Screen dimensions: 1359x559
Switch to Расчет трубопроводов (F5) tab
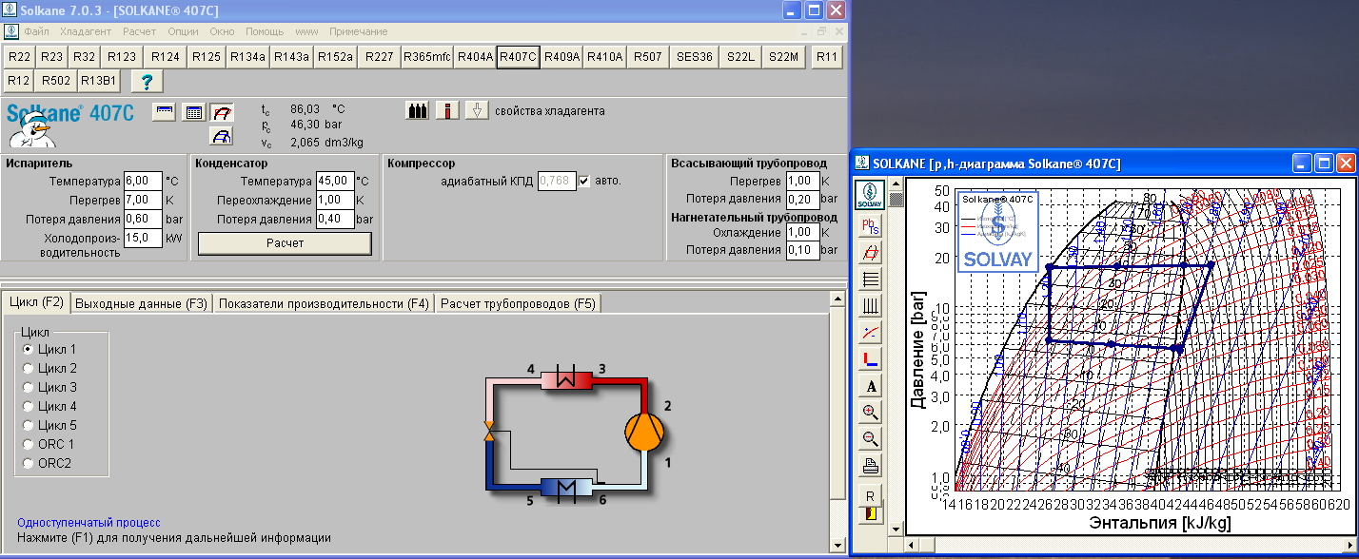pyautogui.click(x=518, y=304)
